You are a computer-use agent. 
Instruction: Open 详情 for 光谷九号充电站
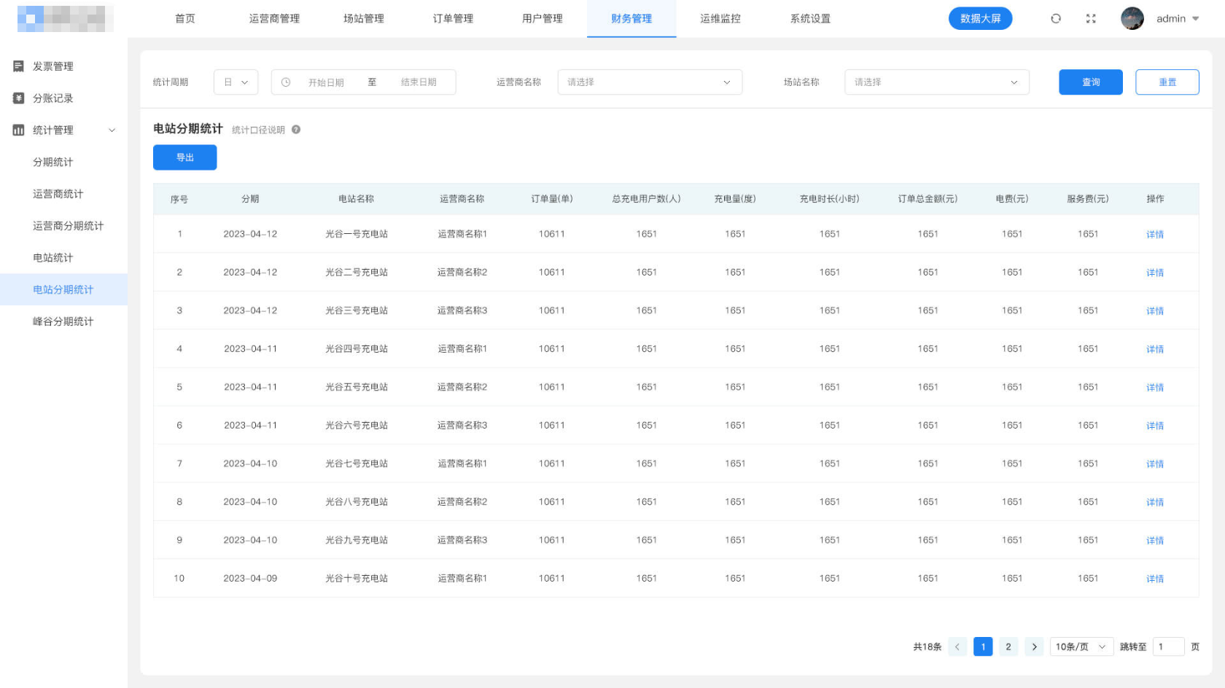click(x=1155, y=541)
